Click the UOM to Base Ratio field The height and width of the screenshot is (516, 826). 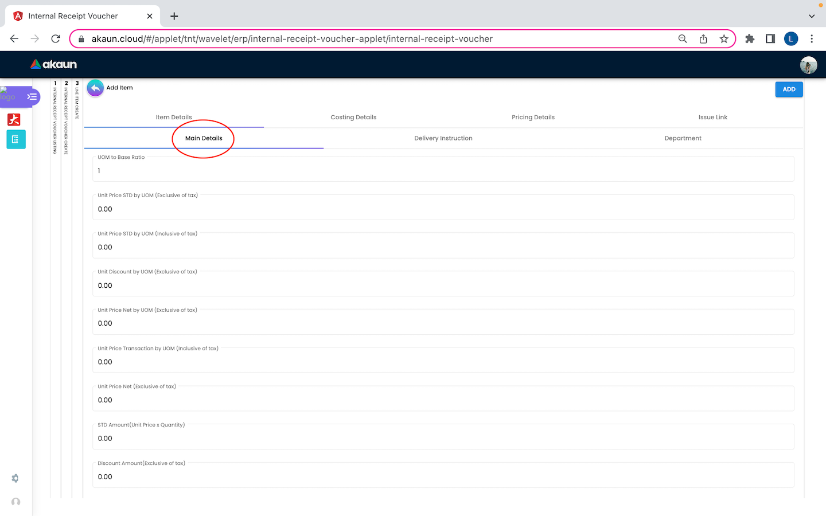point(443,171)
